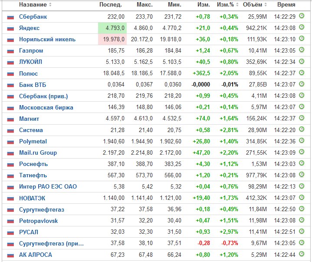Sort table by Название column arrows
Viewport: 312px width, 262px height.
50,5
